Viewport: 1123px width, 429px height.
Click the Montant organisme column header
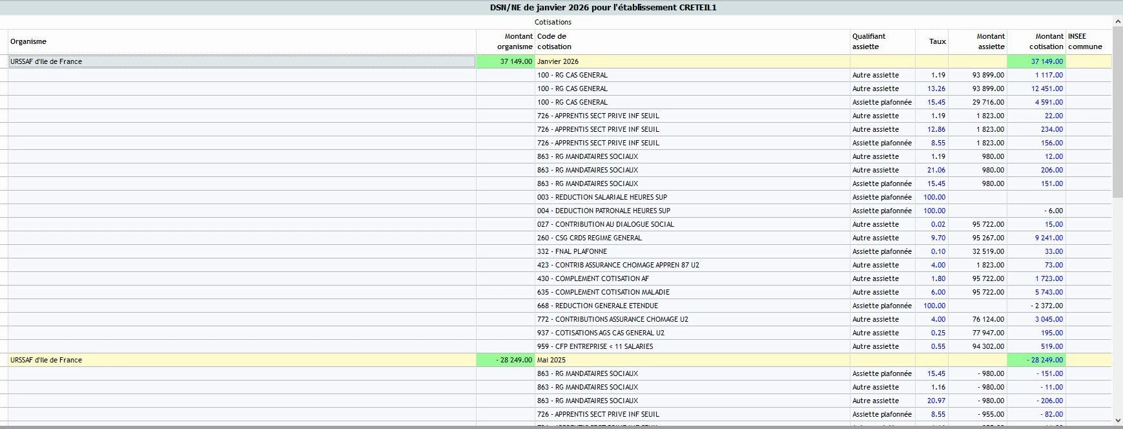506,41
